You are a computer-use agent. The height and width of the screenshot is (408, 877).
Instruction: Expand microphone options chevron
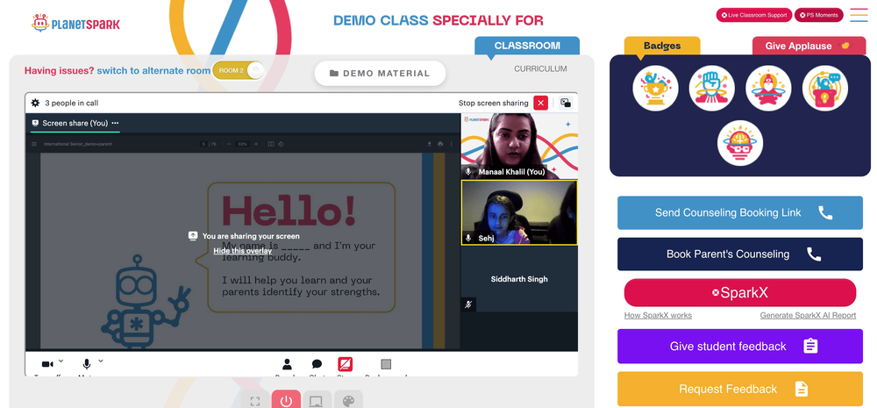101,361
